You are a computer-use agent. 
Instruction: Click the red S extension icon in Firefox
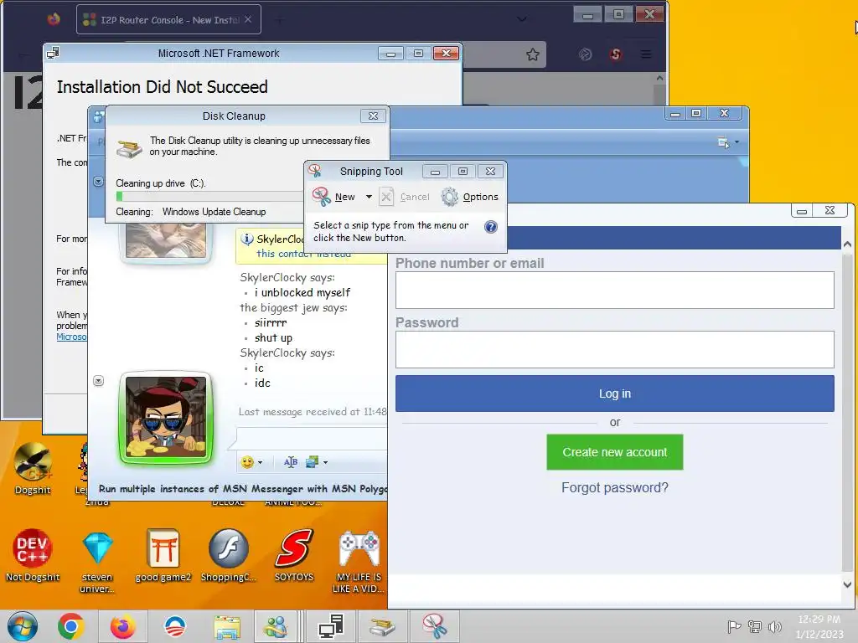616,54
